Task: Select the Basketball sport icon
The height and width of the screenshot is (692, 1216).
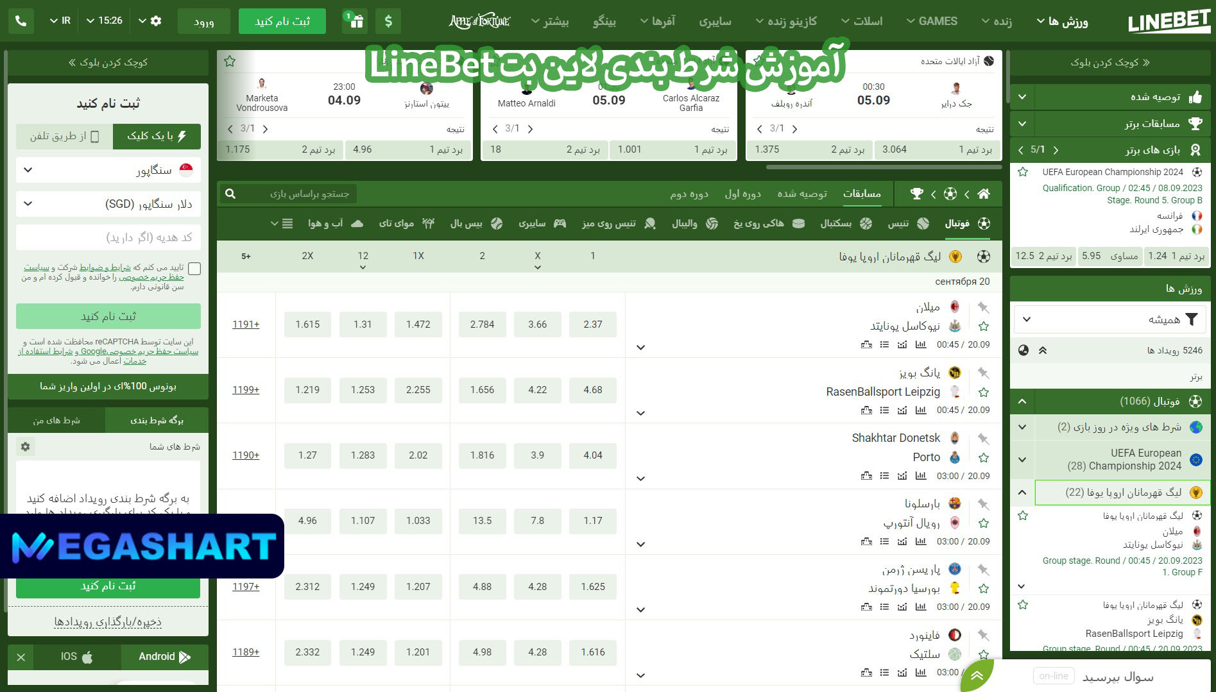Action: pyautogui.click(x=866, y=223)
